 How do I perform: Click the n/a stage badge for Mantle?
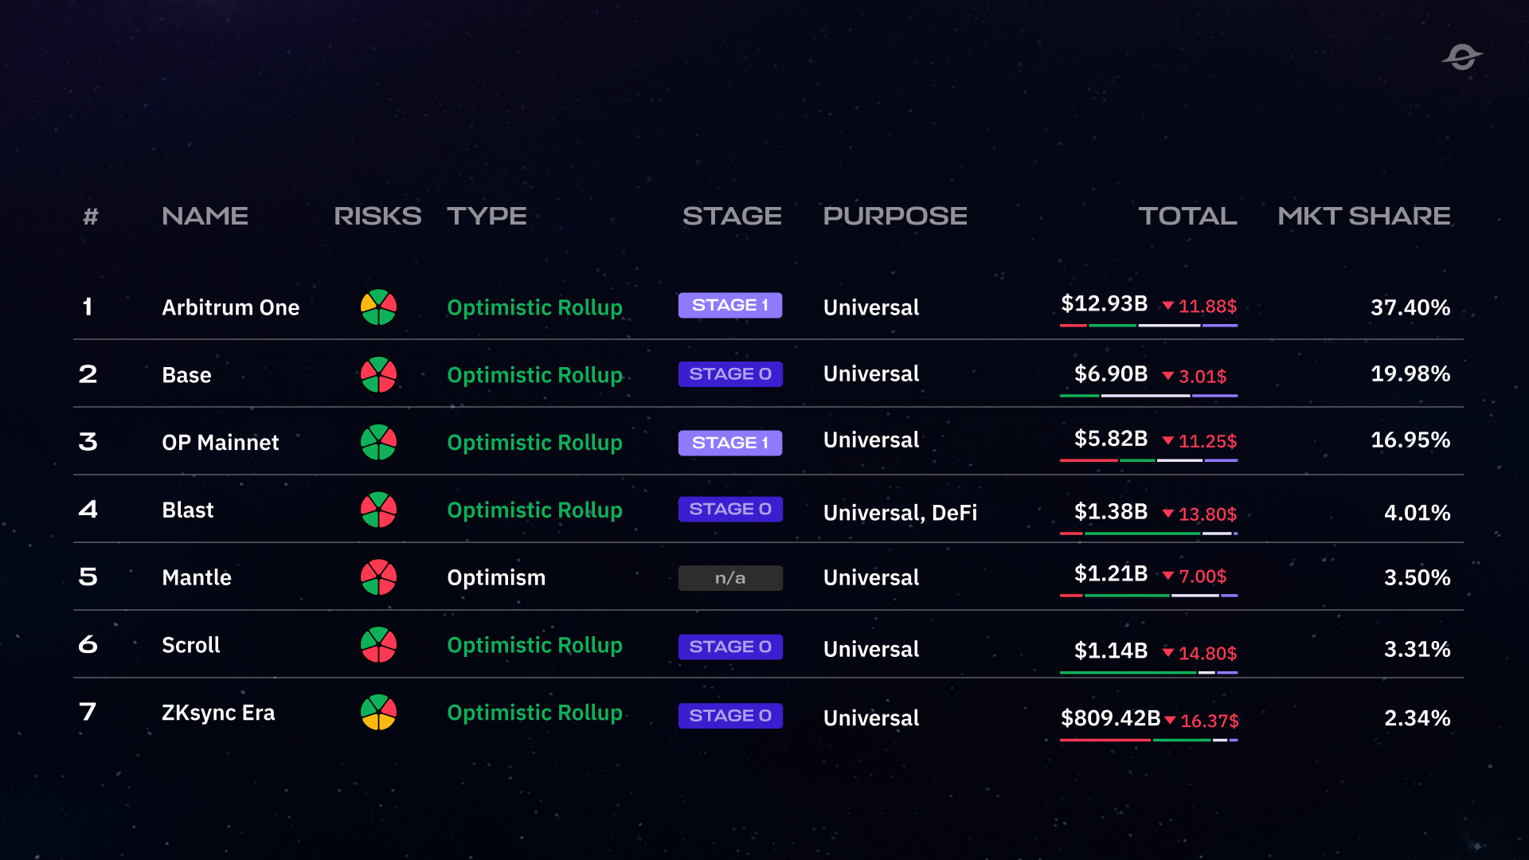click(x=730, y=578)
